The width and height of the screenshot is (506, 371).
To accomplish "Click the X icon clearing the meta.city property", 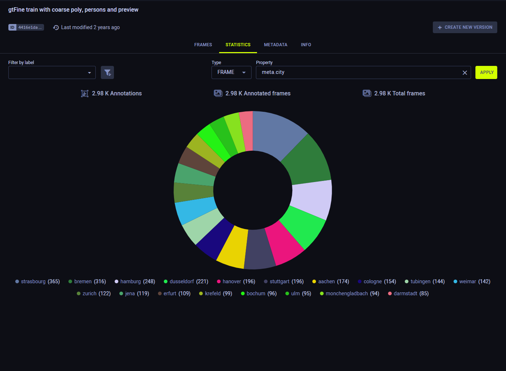I will click(x=465, y=72).
